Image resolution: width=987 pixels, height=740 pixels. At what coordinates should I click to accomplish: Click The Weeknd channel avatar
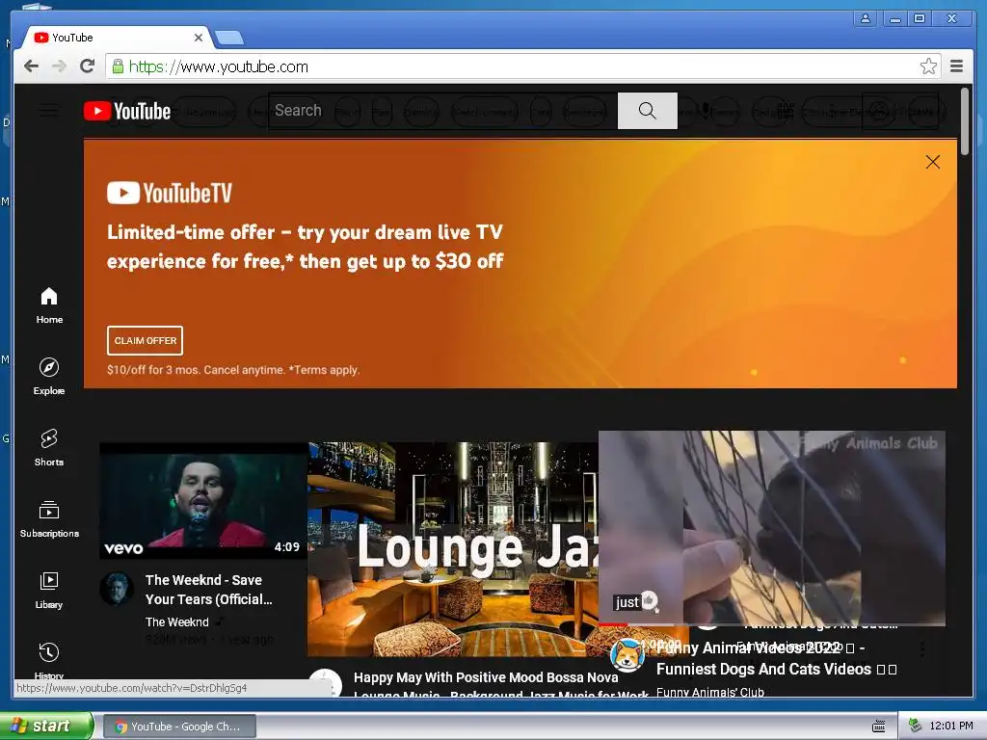117,589
